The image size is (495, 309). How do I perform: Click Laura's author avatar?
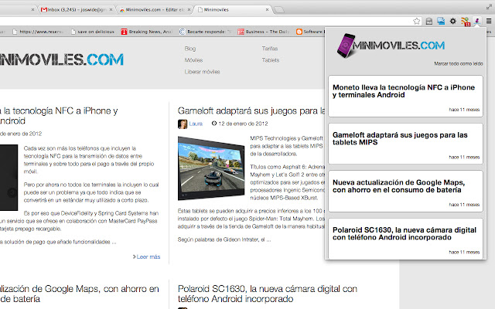coord(183,124)
